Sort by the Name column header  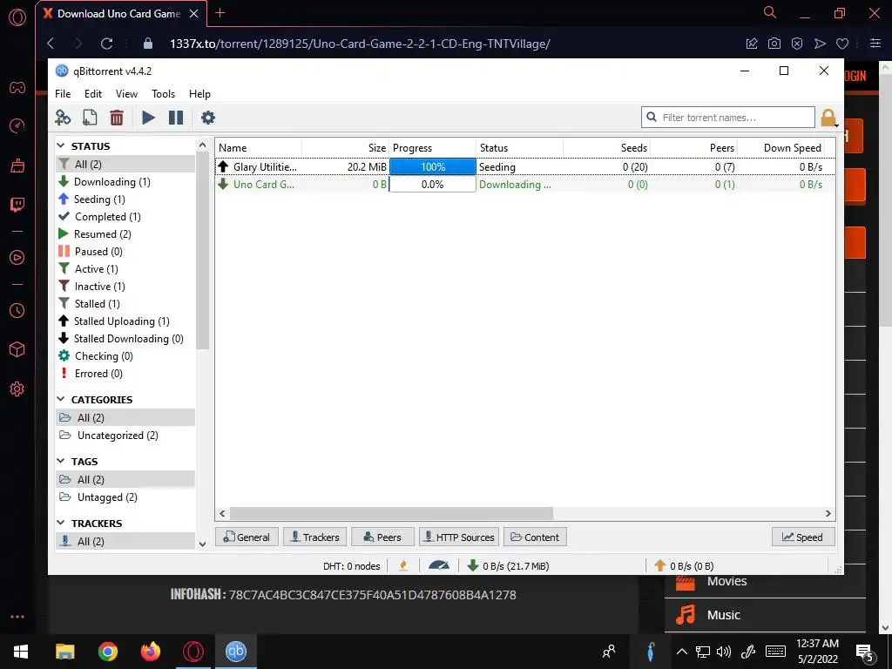coord(258,148)
